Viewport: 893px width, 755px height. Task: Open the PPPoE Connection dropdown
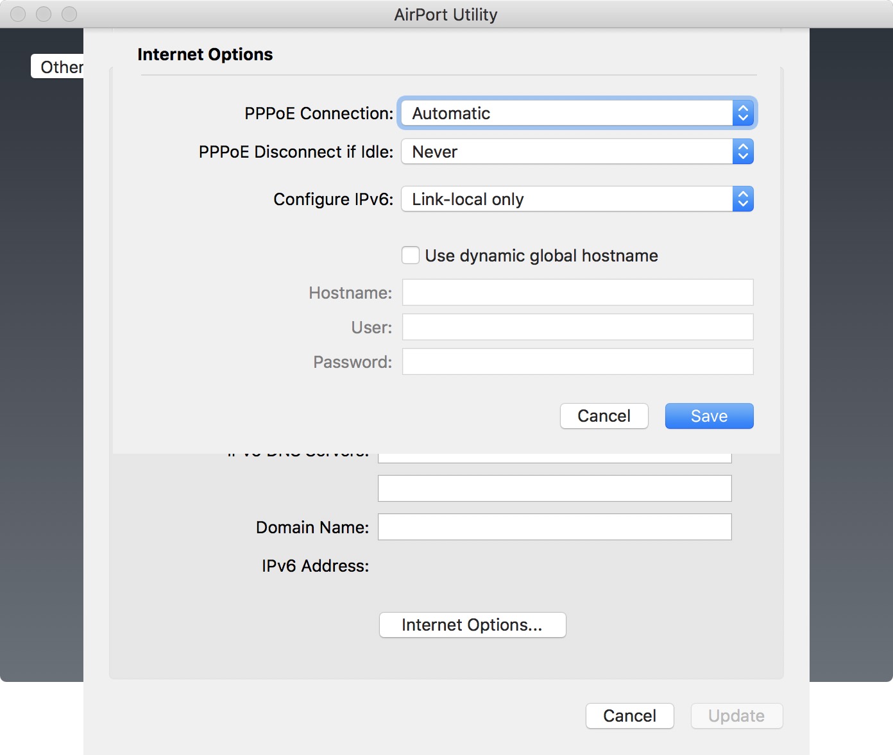point(577,113)
